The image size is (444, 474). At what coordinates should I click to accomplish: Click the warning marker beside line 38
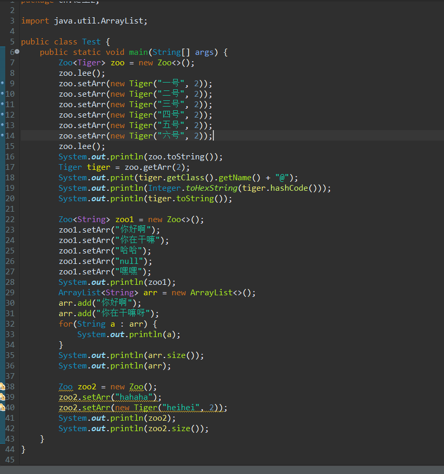[x=2, y=386]
